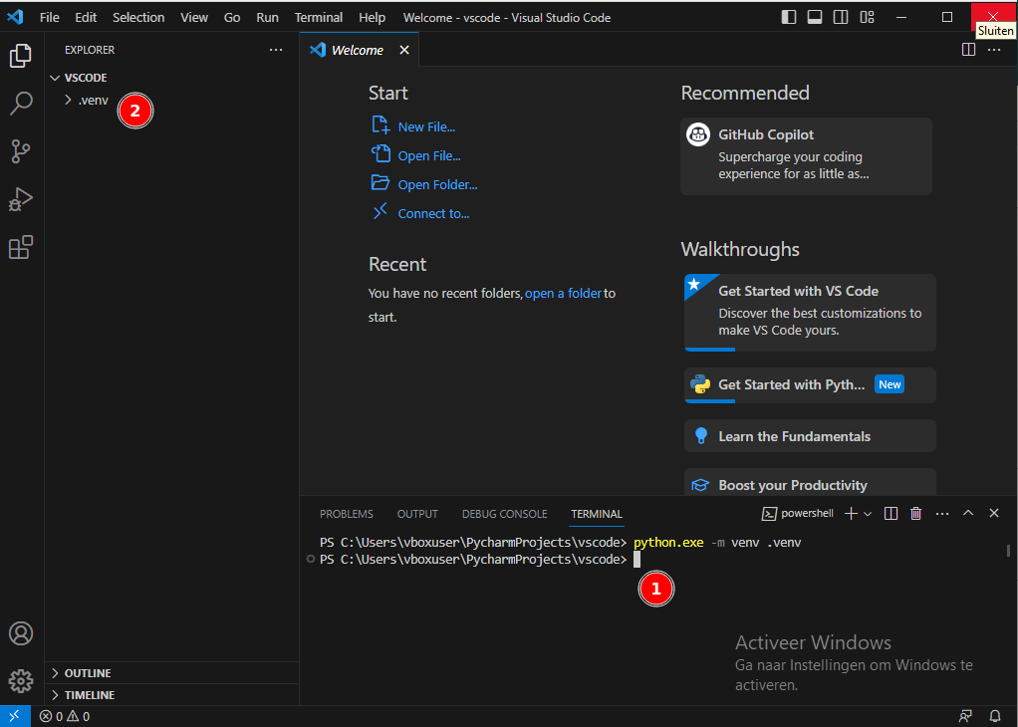Open the Accounts menu icon
Screen dimensions: 1018x727
21,633
